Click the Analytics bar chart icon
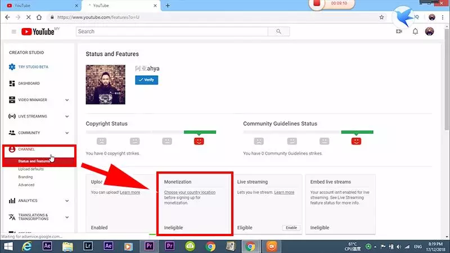The height and width of the screenshot is (253, 450). [x=12, y=201]
